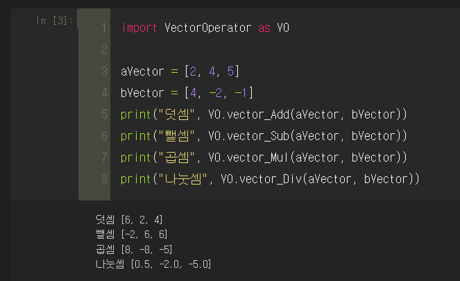This screenshot has width=460, height=281.
Task: Click the import keyword on line 1
Action: point(139,28)
